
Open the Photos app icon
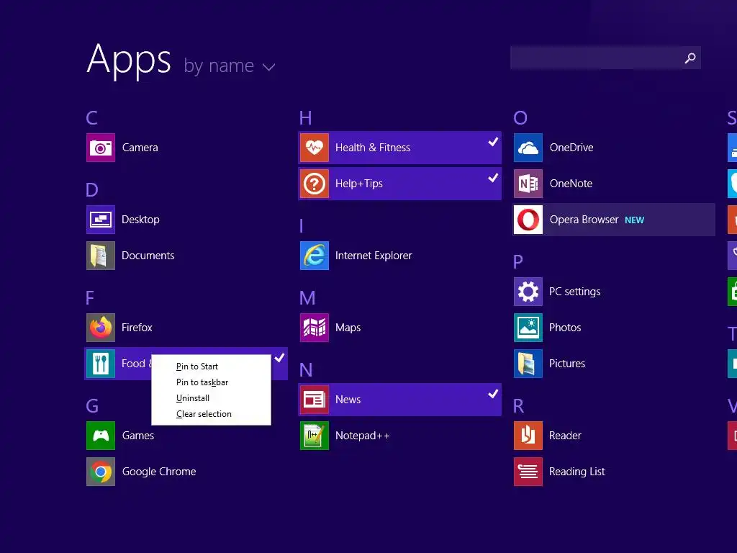click(528, 328)
